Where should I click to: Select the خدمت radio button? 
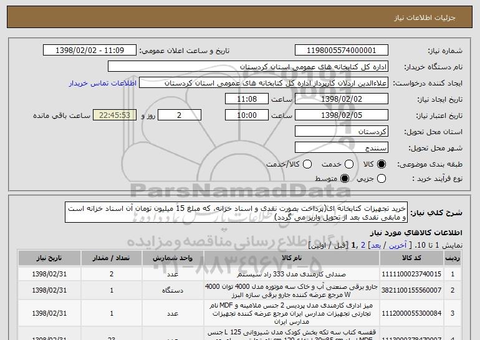[x=349, y=164]
